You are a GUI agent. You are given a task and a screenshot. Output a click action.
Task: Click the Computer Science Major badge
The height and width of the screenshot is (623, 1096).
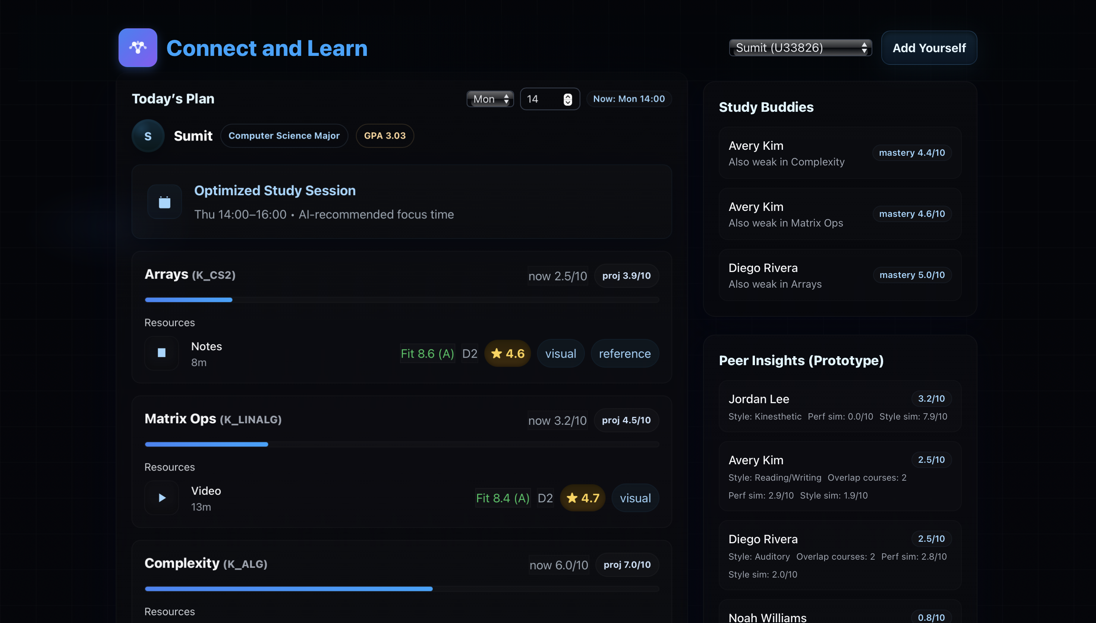(284, 136)
